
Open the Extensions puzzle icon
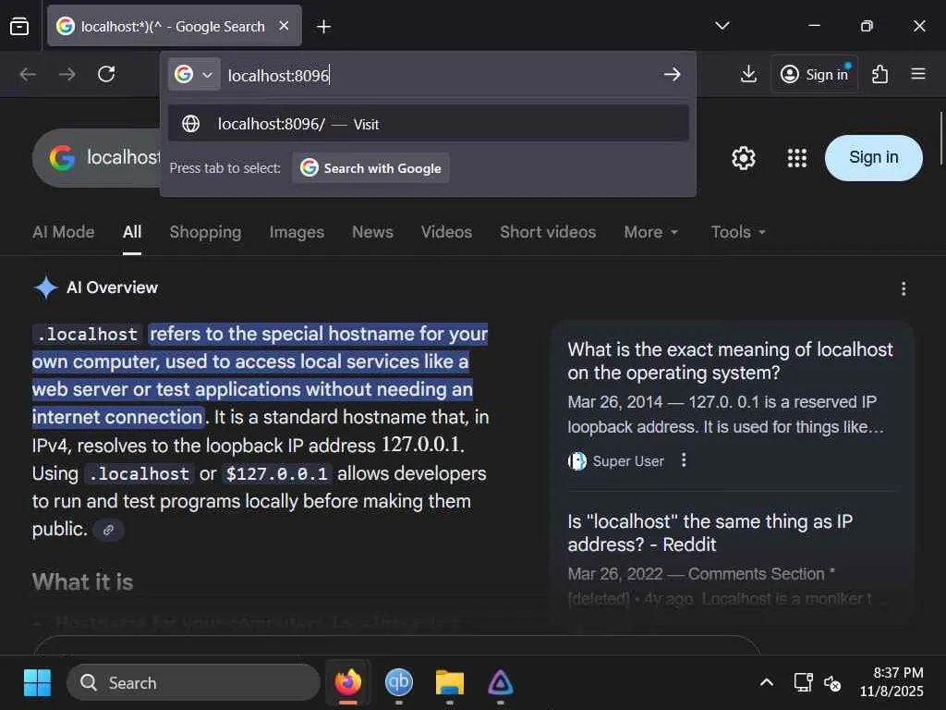(x=879, y=74)
